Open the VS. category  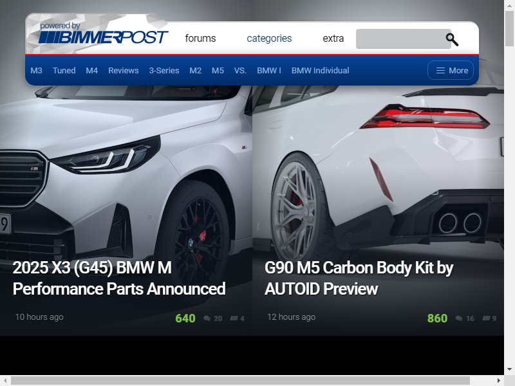coord(240,71)
